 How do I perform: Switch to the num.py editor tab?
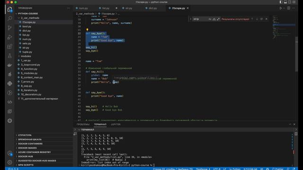[83, 8]
